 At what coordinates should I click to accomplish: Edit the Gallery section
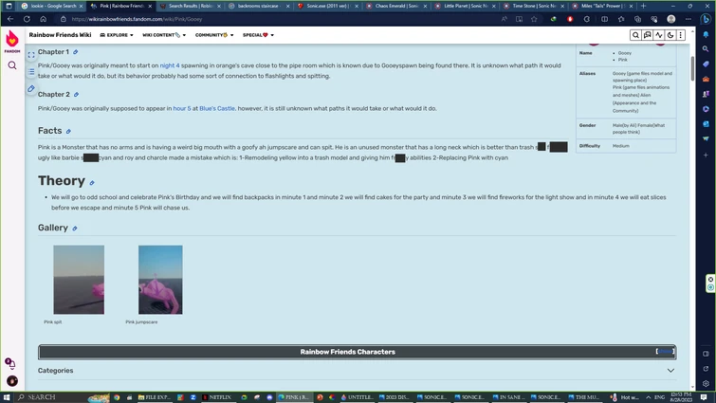pos(75,229)
